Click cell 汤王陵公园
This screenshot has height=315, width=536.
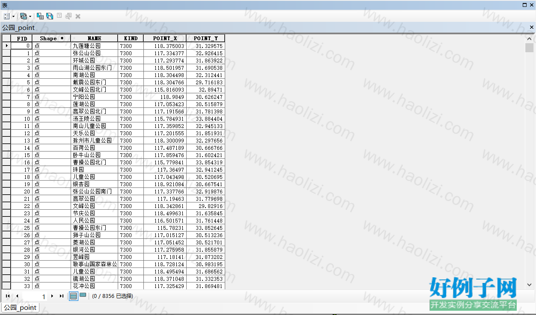[94, 119]
